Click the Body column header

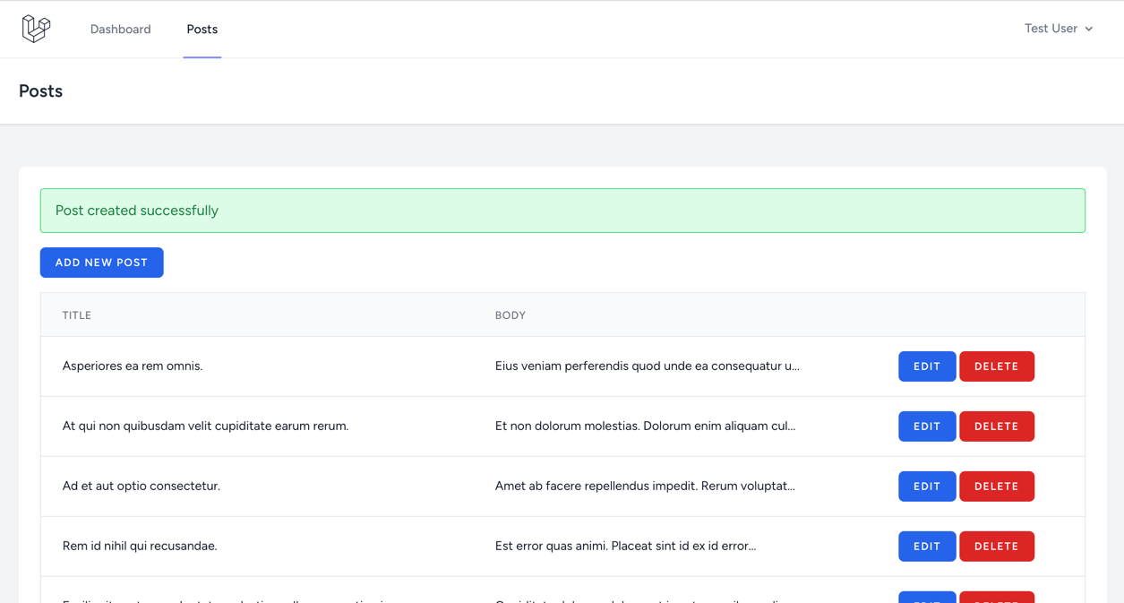510,315
